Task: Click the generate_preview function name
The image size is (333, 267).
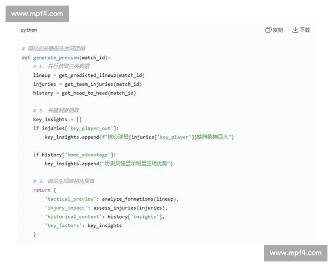Action: pyautogui.click(x=57, y=57)
